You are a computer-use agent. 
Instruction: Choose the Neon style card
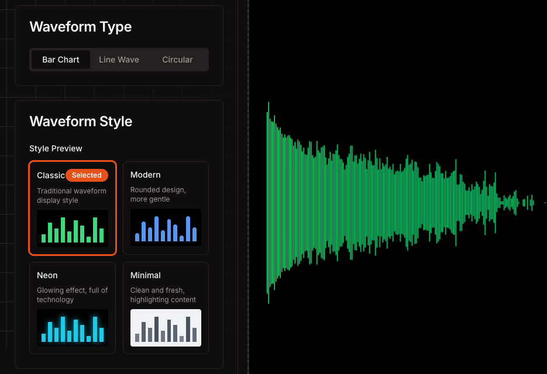point(73,308)
